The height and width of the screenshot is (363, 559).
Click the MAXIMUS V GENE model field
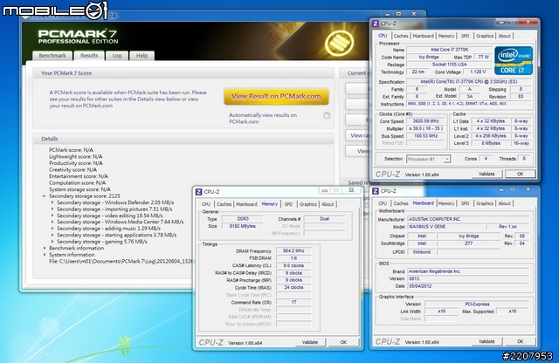click(445, 227)
